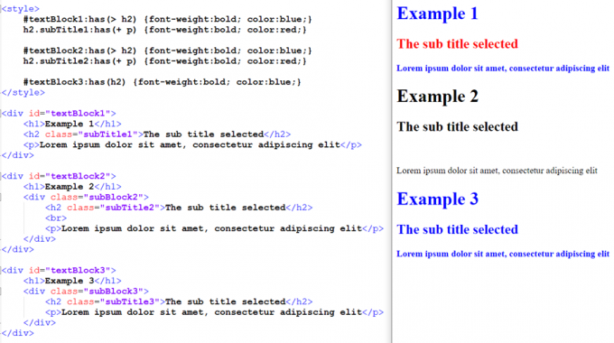
Task: Click the blue sub title under Example 3
Action: tap(457, 229)
